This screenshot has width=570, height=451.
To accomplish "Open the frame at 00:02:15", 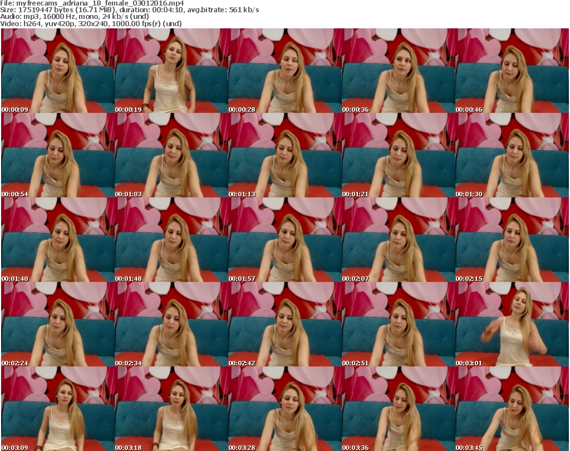I will pos(512,240).
